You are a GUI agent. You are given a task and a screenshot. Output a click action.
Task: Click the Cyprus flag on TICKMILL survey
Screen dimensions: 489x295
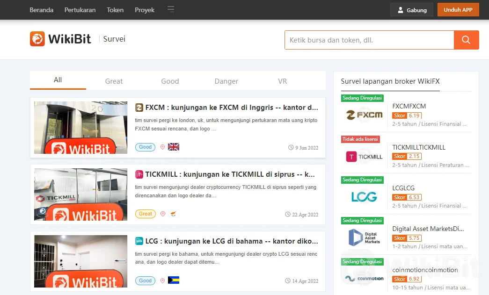tap(174, 214)
